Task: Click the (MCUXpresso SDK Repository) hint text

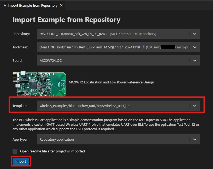Action: pos(133,34)
